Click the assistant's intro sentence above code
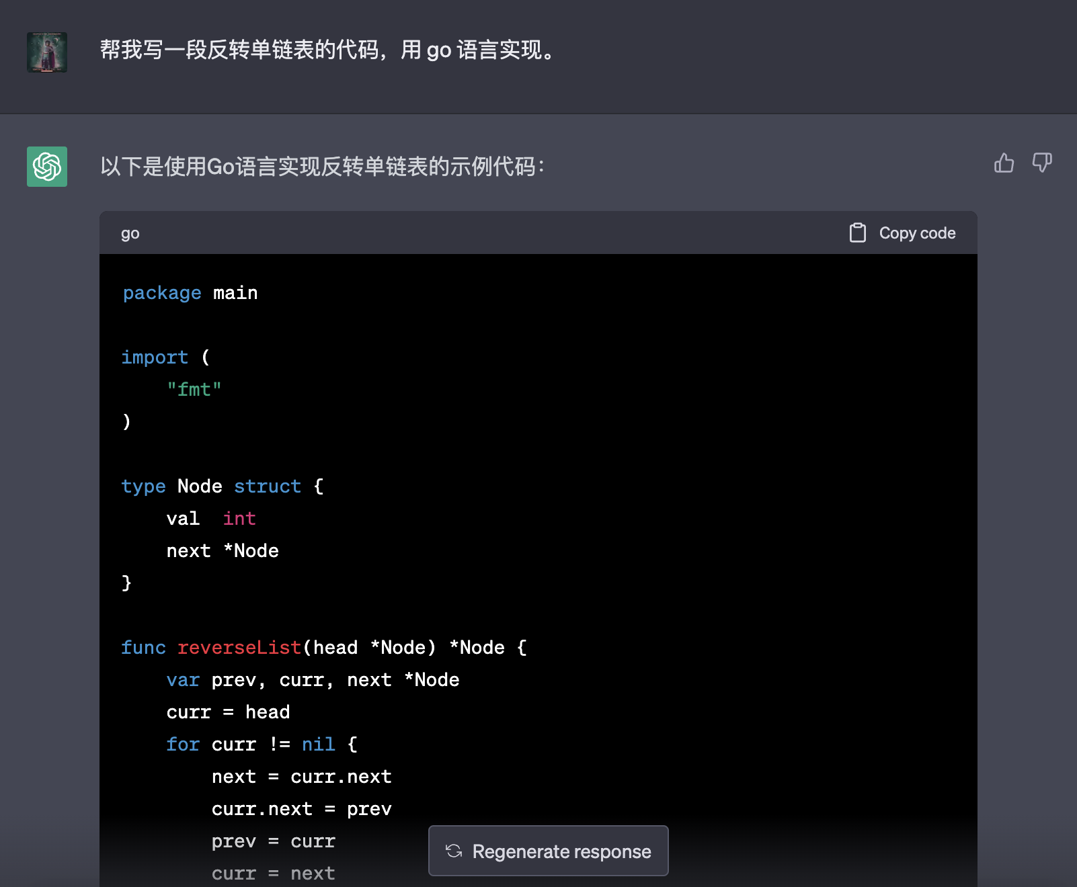 click(323, 167)
